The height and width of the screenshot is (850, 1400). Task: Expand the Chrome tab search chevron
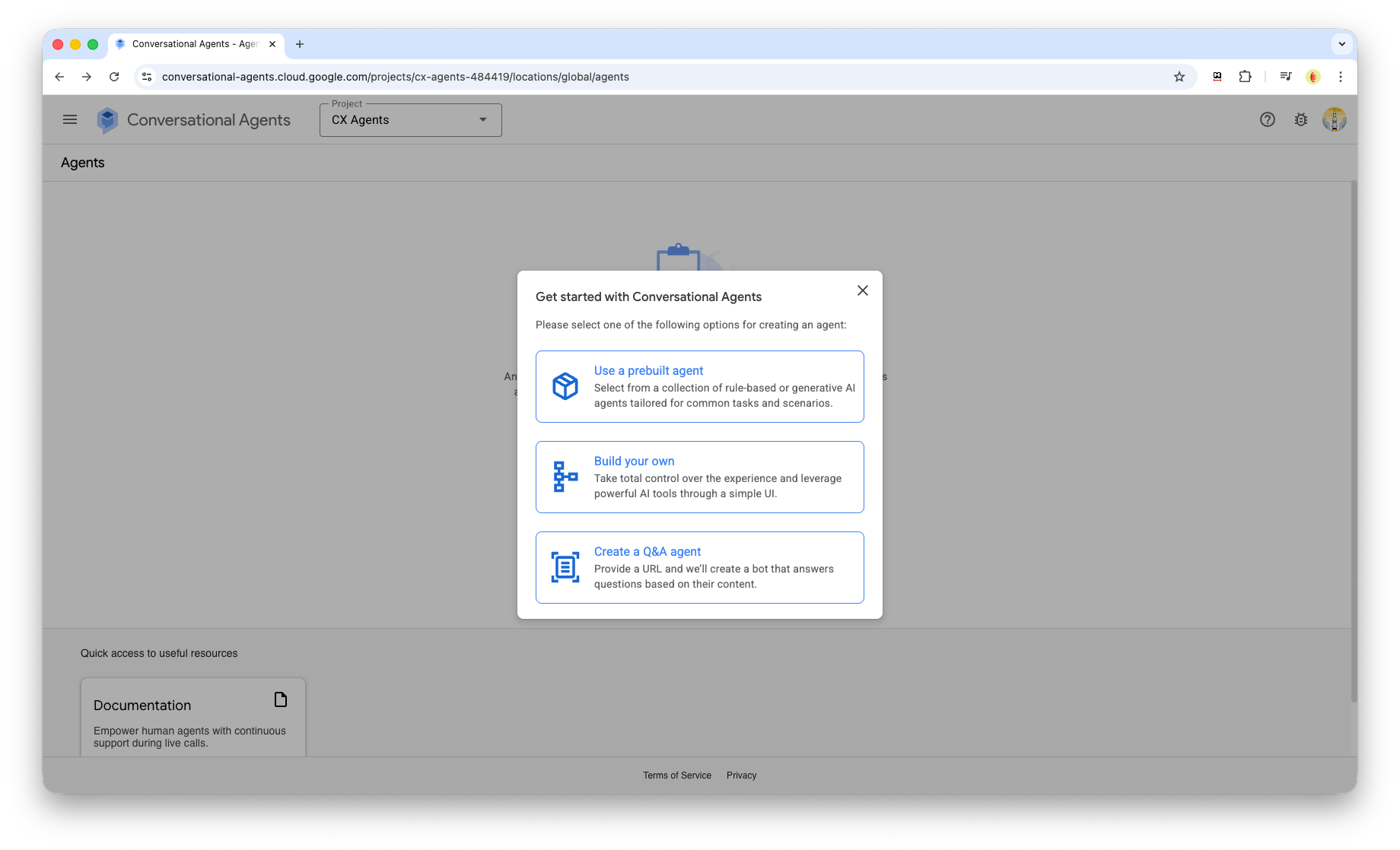(x=1341, y=44)
